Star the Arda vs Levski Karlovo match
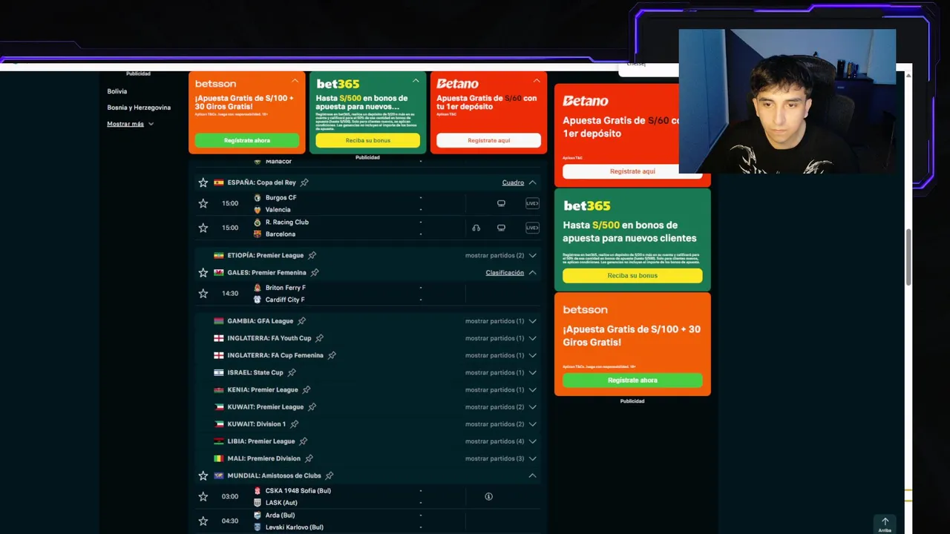950x534 pixels. pos(203,521)
